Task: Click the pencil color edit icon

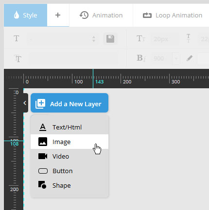Action: coord(190,58)
